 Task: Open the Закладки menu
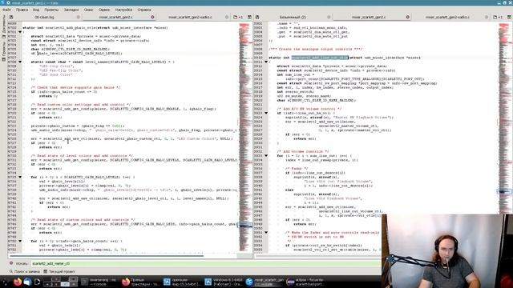pyautogui.click(x=71, y=10)
